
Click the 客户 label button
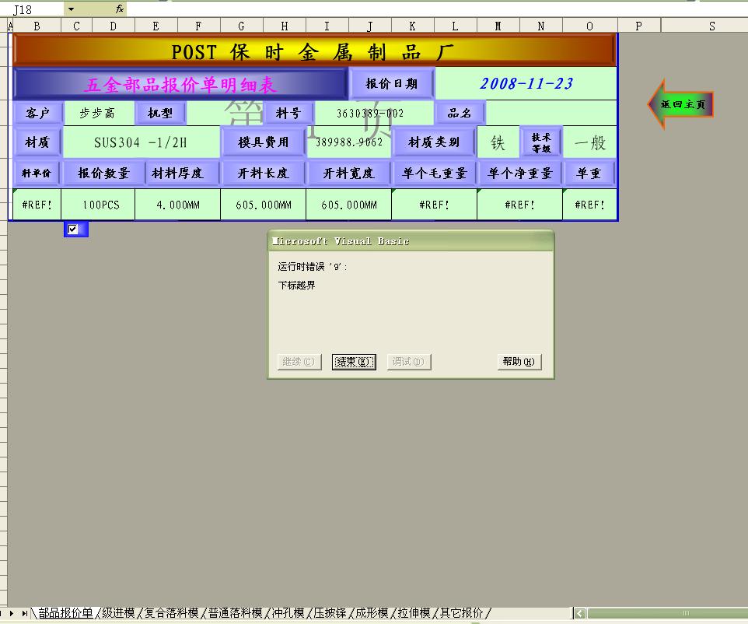[37, 113]
